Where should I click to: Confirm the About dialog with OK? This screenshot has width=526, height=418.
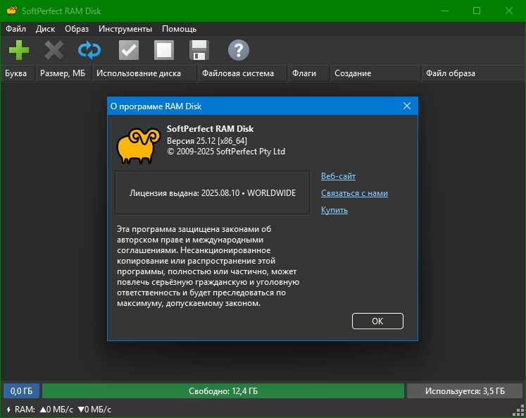pyautogui.click(x=377, y=321)
